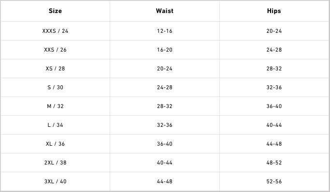
Task: Click waist value 12-16
Action: (x=165, y=31)
